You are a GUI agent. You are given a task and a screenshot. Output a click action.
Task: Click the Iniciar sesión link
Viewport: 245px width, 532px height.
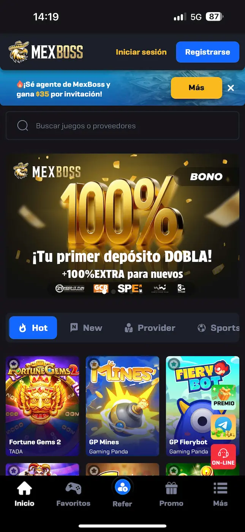tap(141, 52)
